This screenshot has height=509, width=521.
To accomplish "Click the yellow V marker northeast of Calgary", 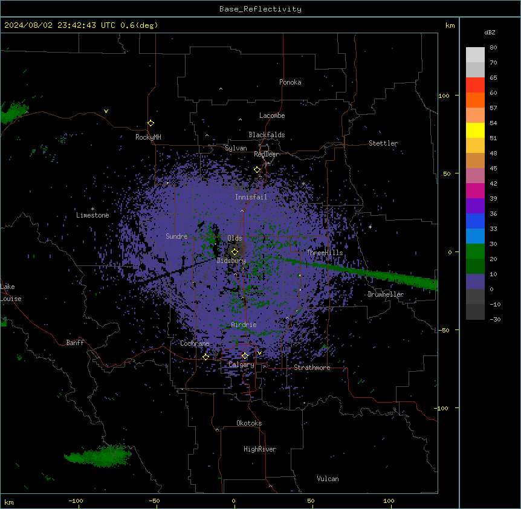I will (259, 353).
